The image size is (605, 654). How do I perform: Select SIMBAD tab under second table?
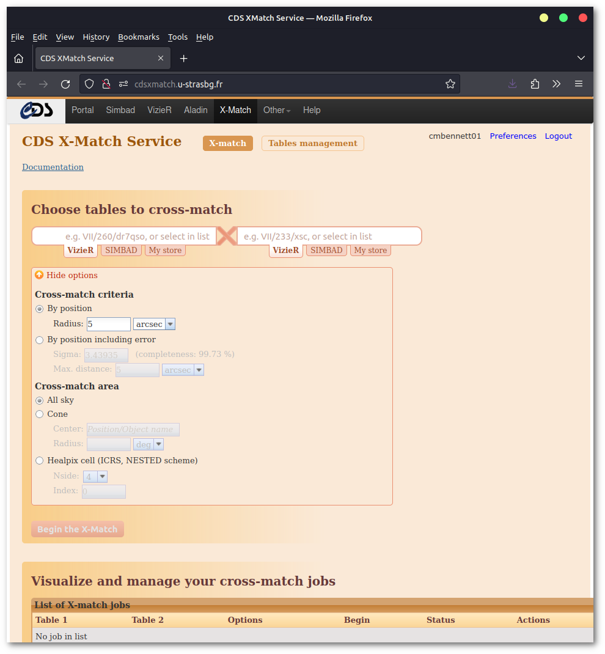coord(326,250)
